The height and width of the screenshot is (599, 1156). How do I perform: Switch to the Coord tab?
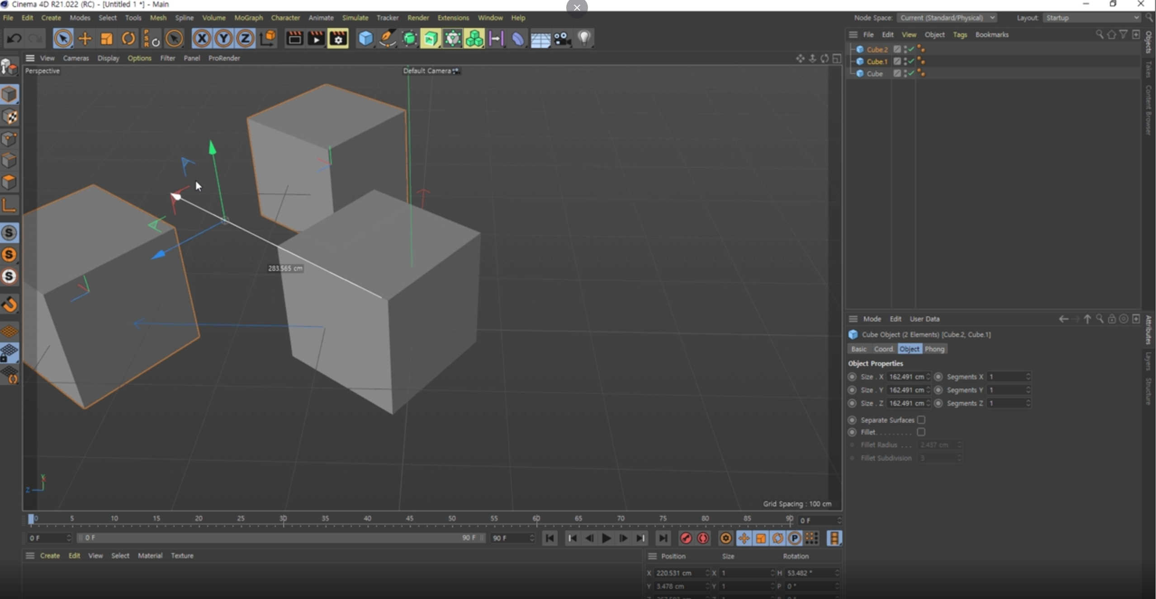[x=883, y=349]
